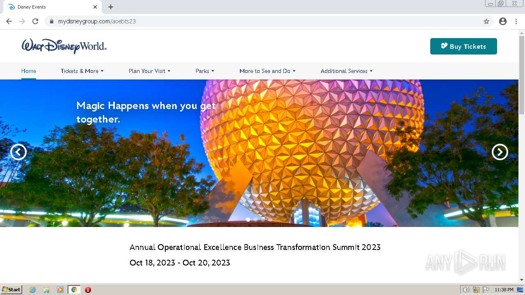Viewport: 525px width, 295px height.
Task: Expand the Parks dropdown menu
Action: (205, 71)
